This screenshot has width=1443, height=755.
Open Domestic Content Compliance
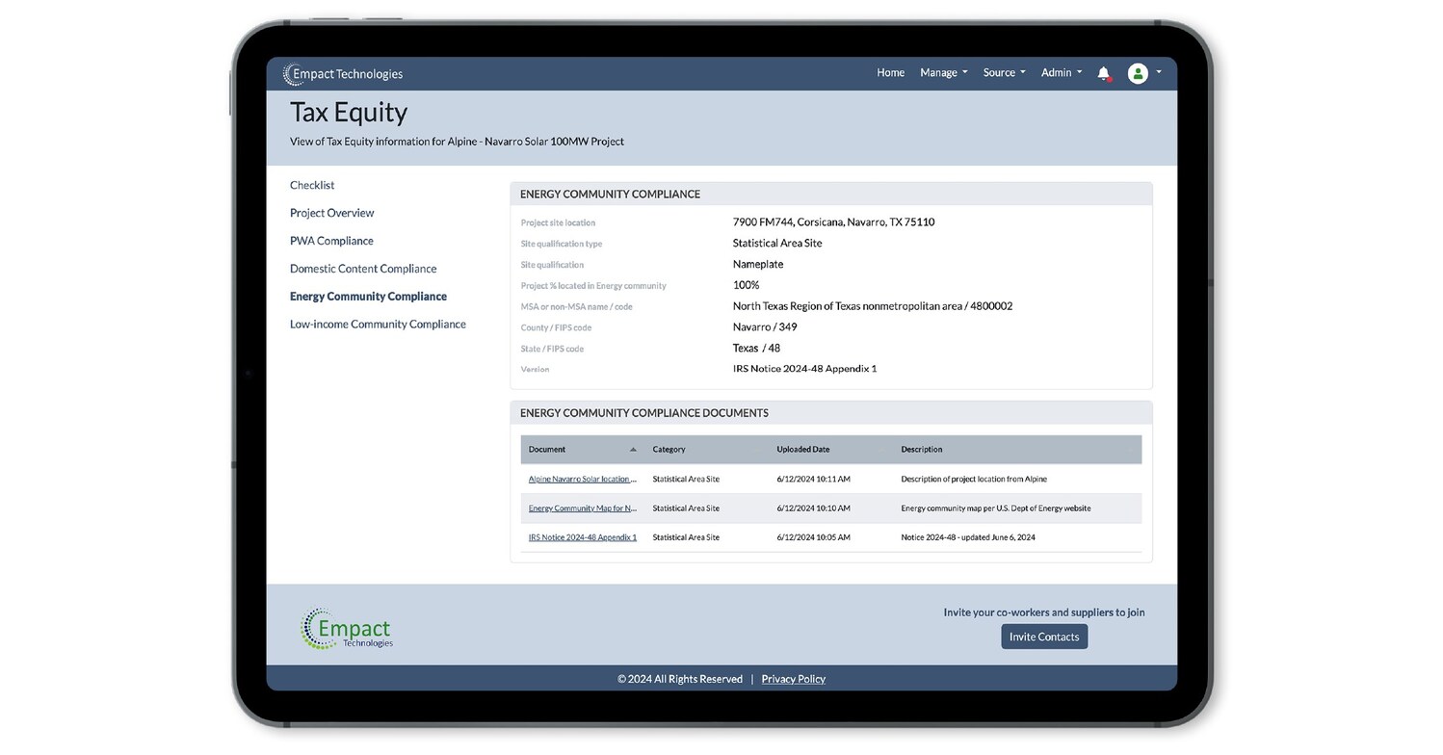pyautogui.click(x=363, y=269)
